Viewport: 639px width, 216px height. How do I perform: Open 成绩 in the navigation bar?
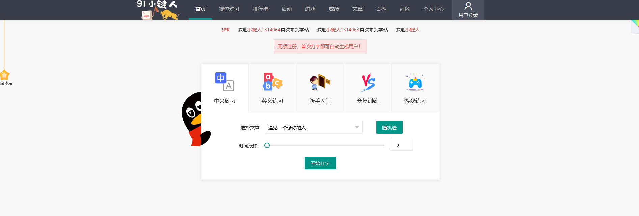[334, 9]
